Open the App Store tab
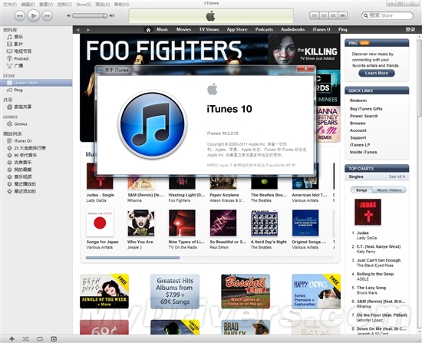This screenshot has width=422, height=343. [237, 29]
